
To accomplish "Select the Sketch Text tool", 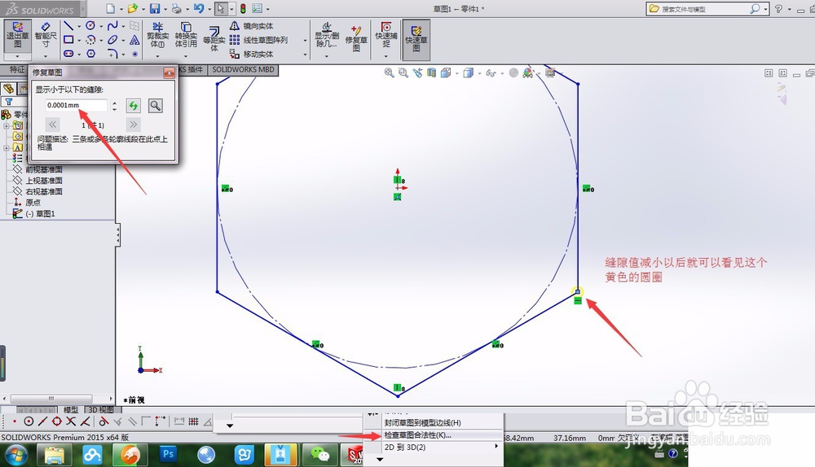I will (x=134, y=39).
